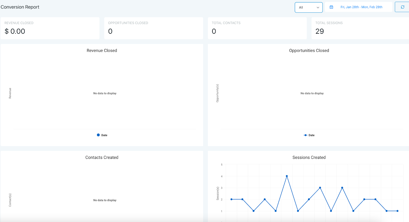
Task: Click the Contacts Created chart title
Action: click(102, 157)
